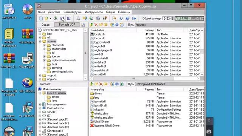The width and height of the screenshot is (242, 136).
Task: Click the Save floppy disk icon under cursor
Action: tap(62, 19)
